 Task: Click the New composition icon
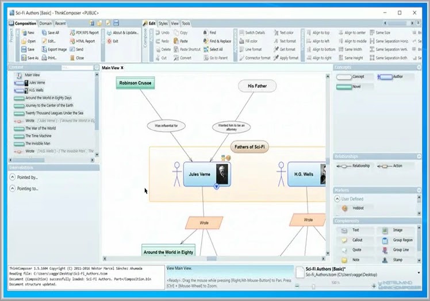(x=24, y=33)
